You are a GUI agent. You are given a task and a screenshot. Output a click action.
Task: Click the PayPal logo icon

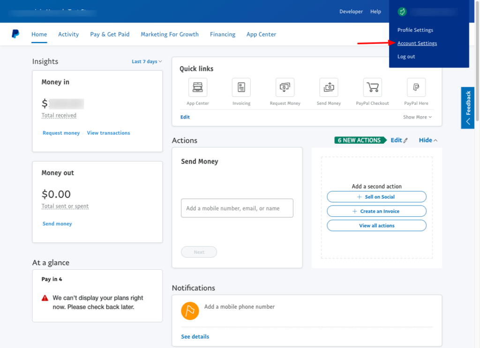(15, 34)
